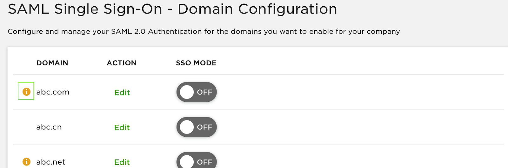Select the abc.net domain name
Image resolution: width=508 pixels, height=168 pixels.
click(x=50, y=162)
